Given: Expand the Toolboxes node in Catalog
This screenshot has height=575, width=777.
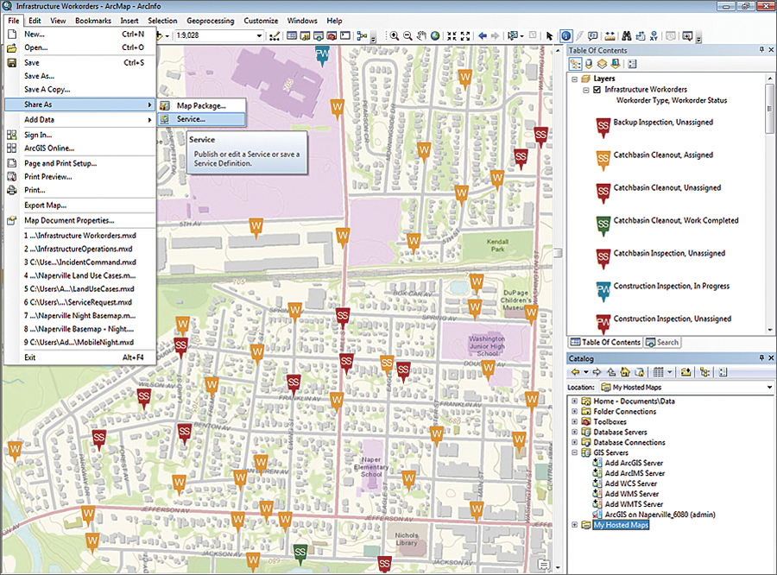Looking at the screenshot, I should pos(575,422).
